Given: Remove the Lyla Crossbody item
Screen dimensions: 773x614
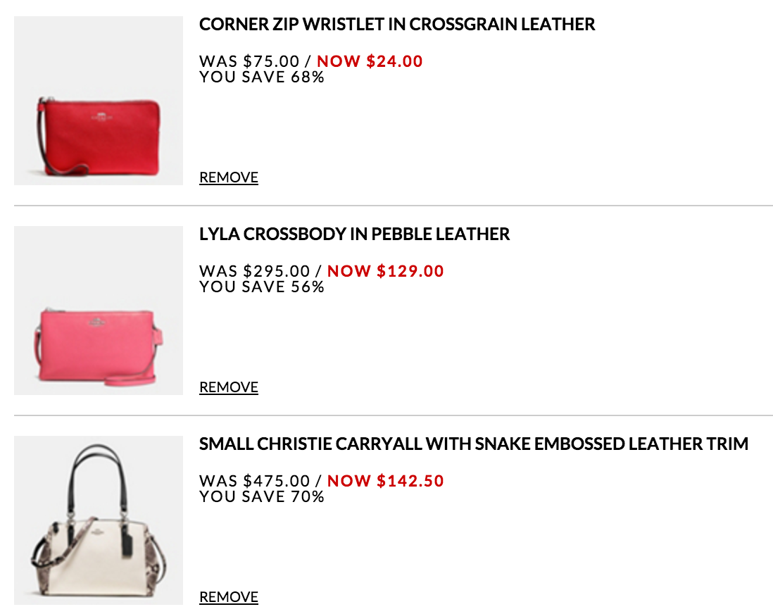Looking at the screenshot, I should coord(229,387).
